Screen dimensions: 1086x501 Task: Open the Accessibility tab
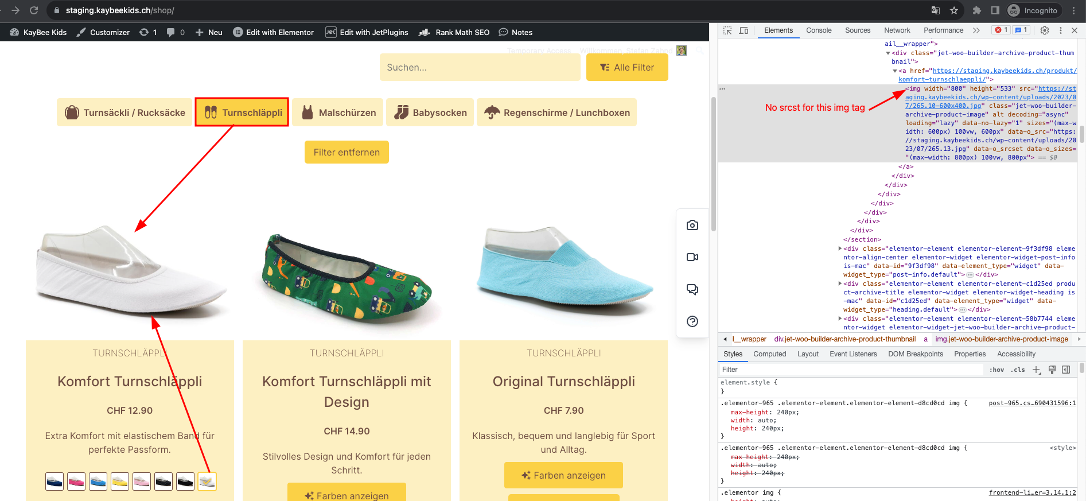(x=1016, y=354)
